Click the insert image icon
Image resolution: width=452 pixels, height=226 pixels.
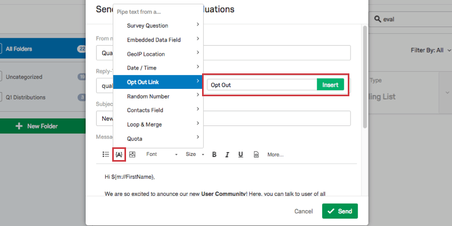[x=132, y=155]
